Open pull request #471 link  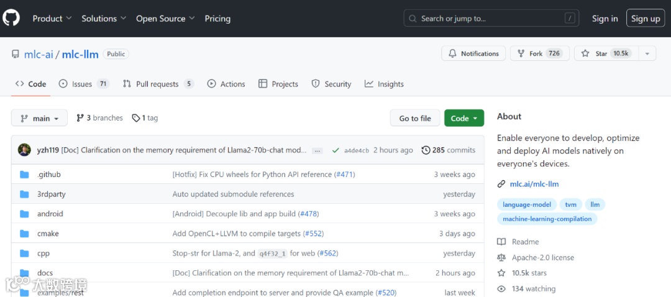coord(345,175)
